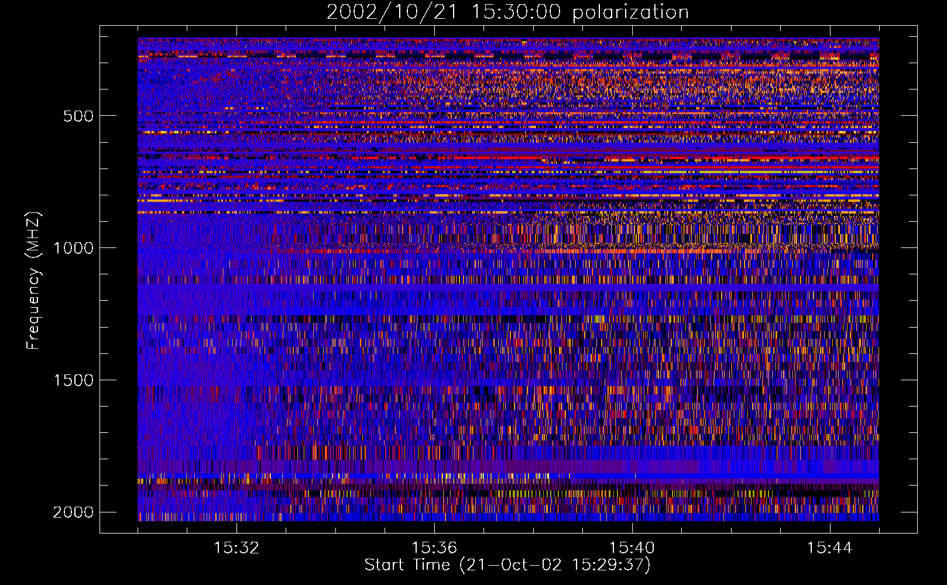
Task: Click the 'Start Time (21-Oct-02 15:29:37)' label
Action: pyautogui.click(x=507, y=565)
